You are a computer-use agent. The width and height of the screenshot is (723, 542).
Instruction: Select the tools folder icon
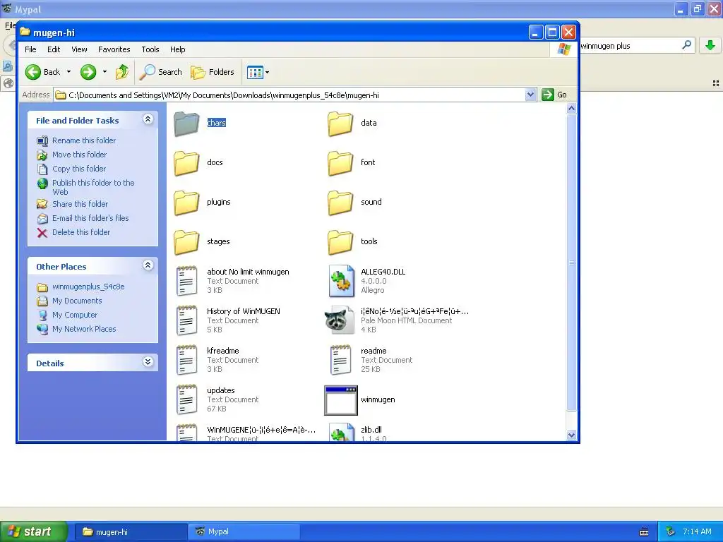point(340,241)
